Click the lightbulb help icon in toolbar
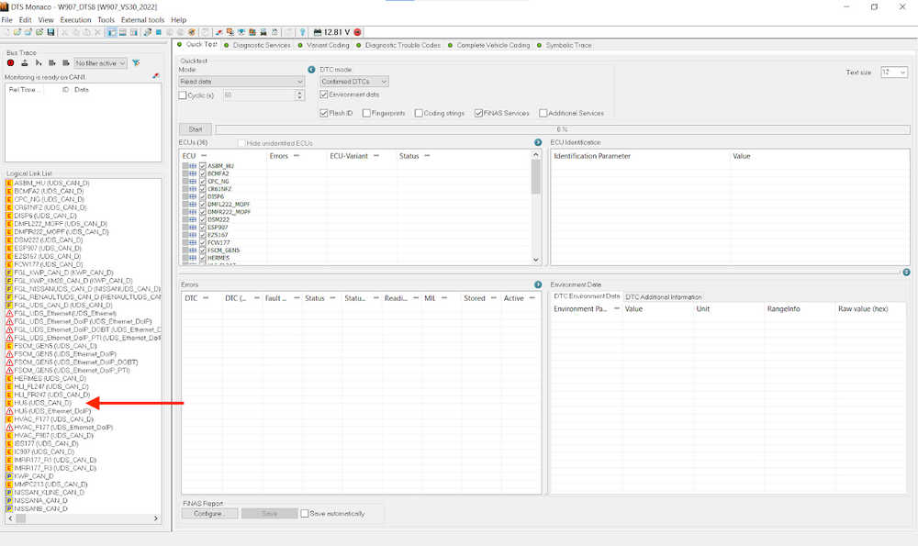 tap(302, 32)
